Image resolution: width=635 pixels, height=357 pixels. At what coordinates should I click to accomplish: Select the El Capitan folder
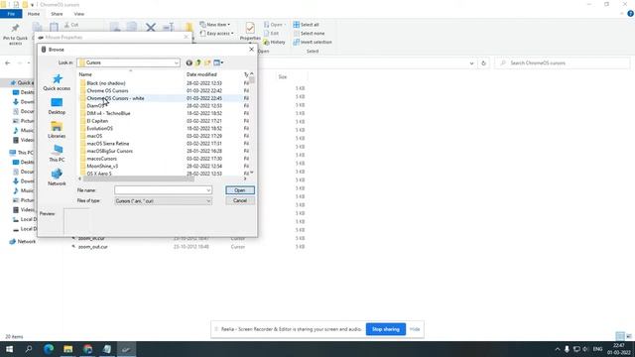click(97, 121)
